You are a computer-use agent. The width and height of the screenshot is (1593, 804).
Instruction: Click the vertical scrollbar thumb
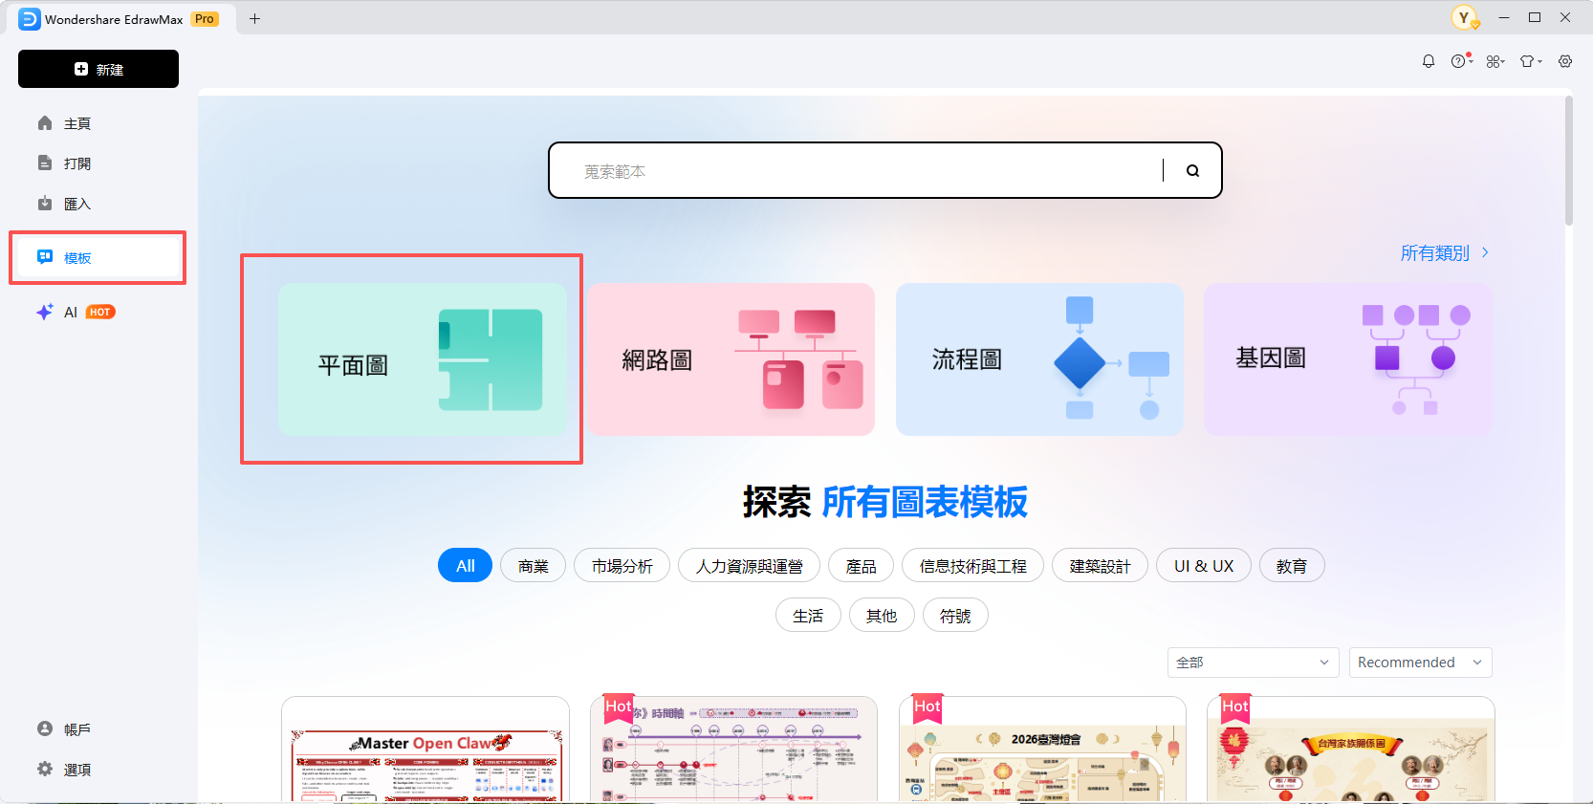pyautogui.click(x=1569, y=161)
